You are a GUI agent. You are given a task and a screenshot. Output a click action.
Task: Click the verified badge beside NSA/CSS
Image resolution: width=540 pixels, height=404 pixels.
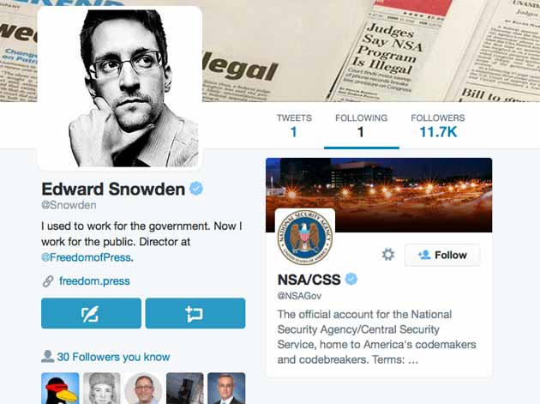pyautogui.click(x=351, y=279)
